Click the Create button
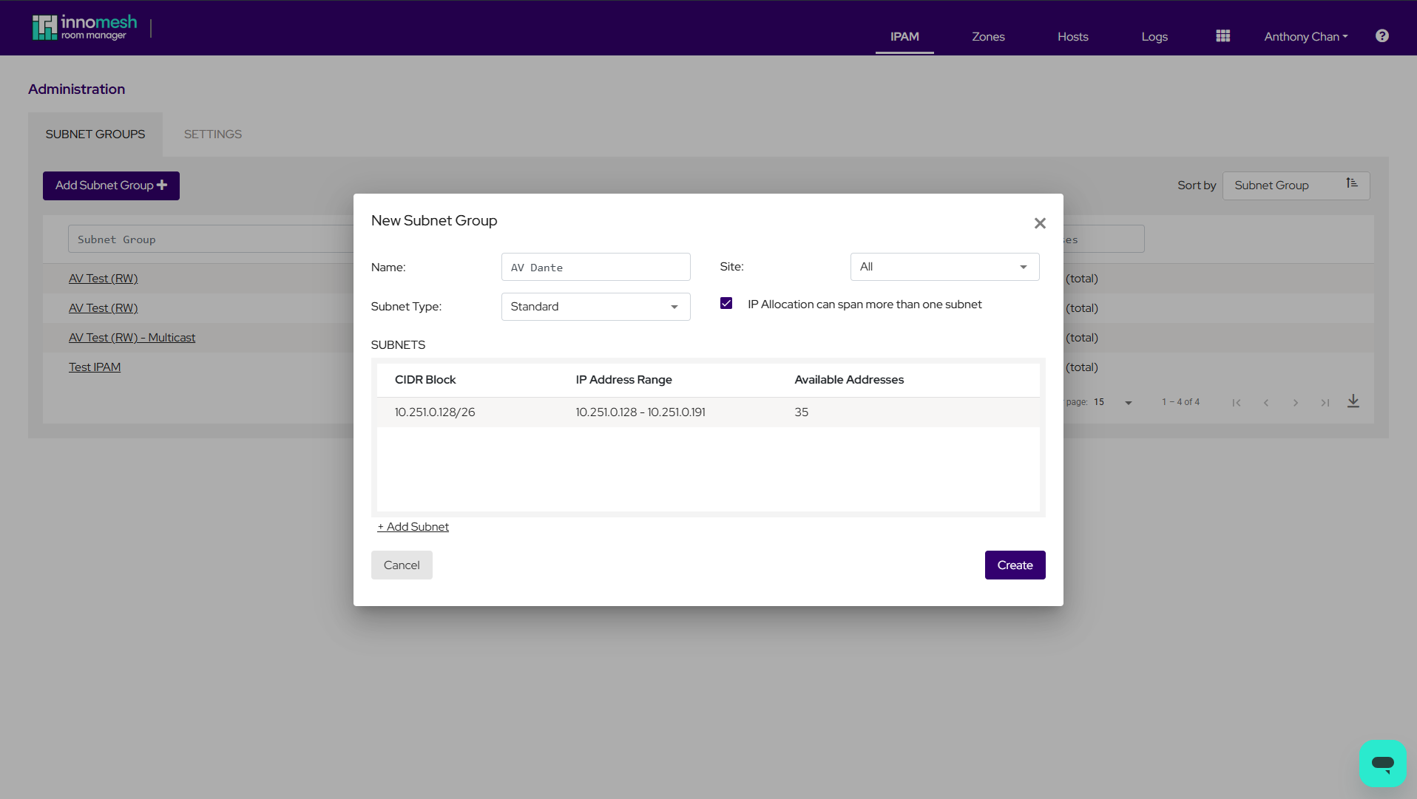The width and height of the screenshot is (1417, 799). tap(1015, 564)
